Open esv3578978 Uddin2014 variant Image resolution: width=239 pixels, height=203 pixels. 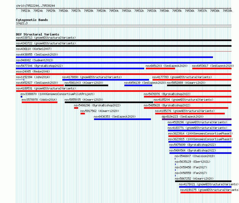tap(39, 100)
